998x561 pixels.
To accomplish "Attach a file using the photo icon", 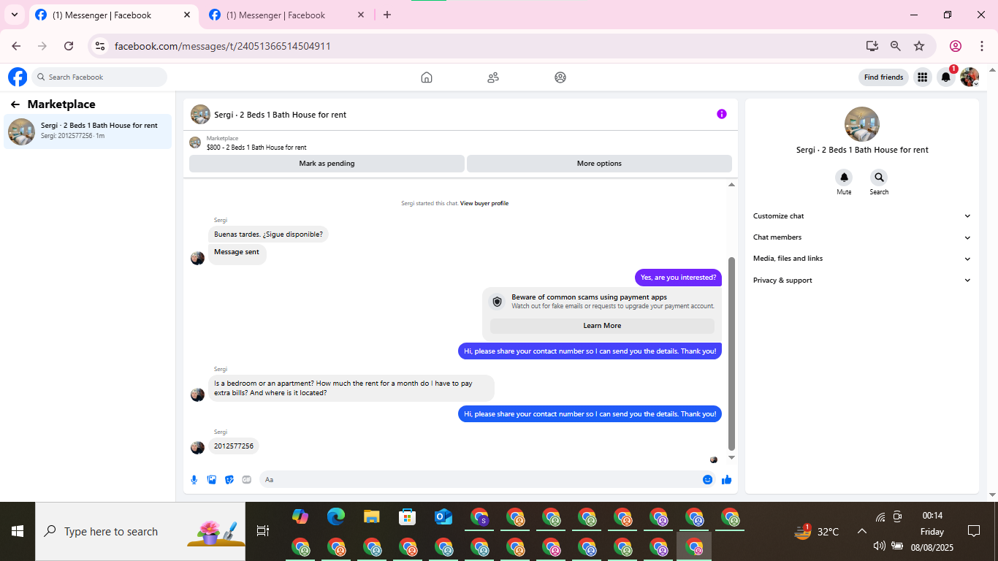I will point(212,480).
